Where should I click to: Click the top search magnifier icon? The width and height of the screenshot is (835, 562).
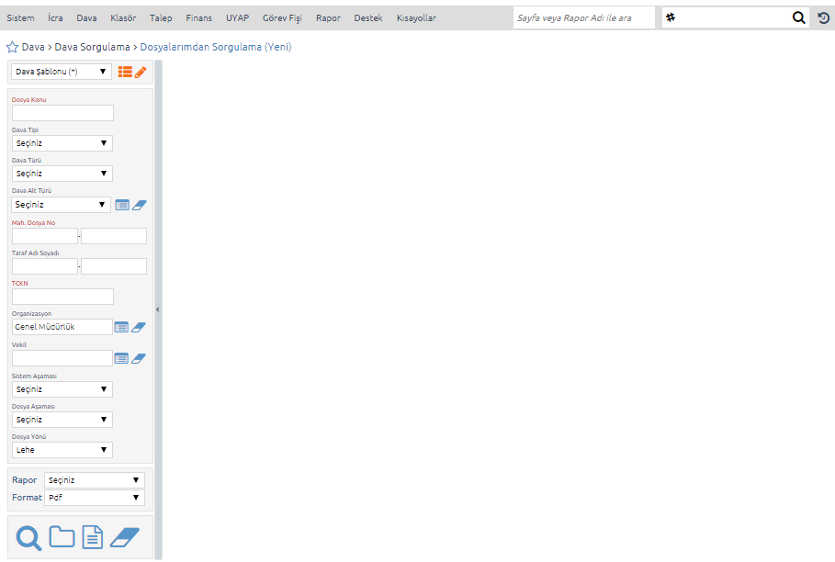coord(799,17)
